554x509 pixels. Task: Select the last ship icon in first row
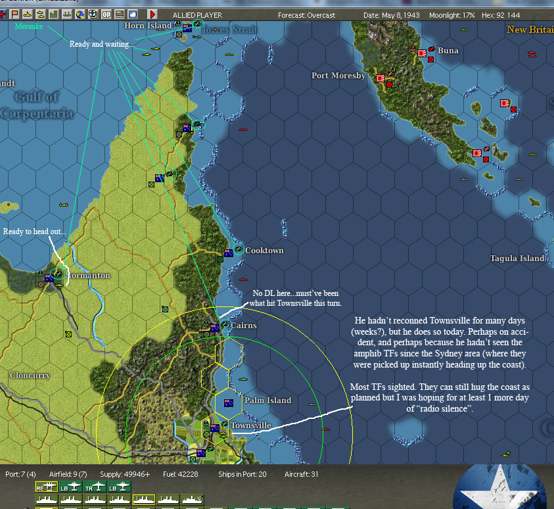coord(192,499)
